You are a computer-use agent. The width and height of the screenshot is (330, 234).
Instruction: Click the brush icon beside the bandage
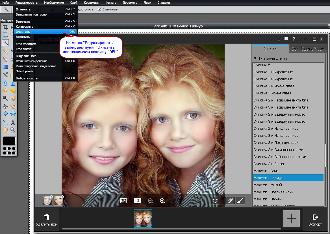click(x=240, y=201)
